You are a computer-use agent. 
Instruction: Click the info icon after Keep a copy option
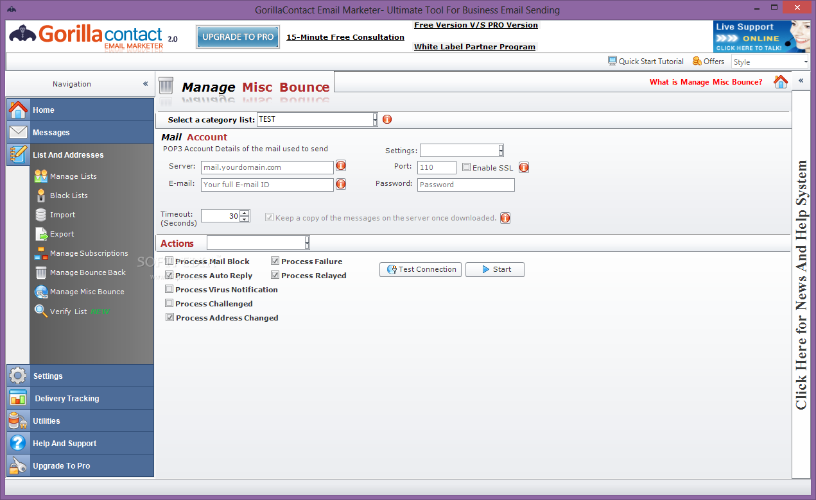pos(505,218)
